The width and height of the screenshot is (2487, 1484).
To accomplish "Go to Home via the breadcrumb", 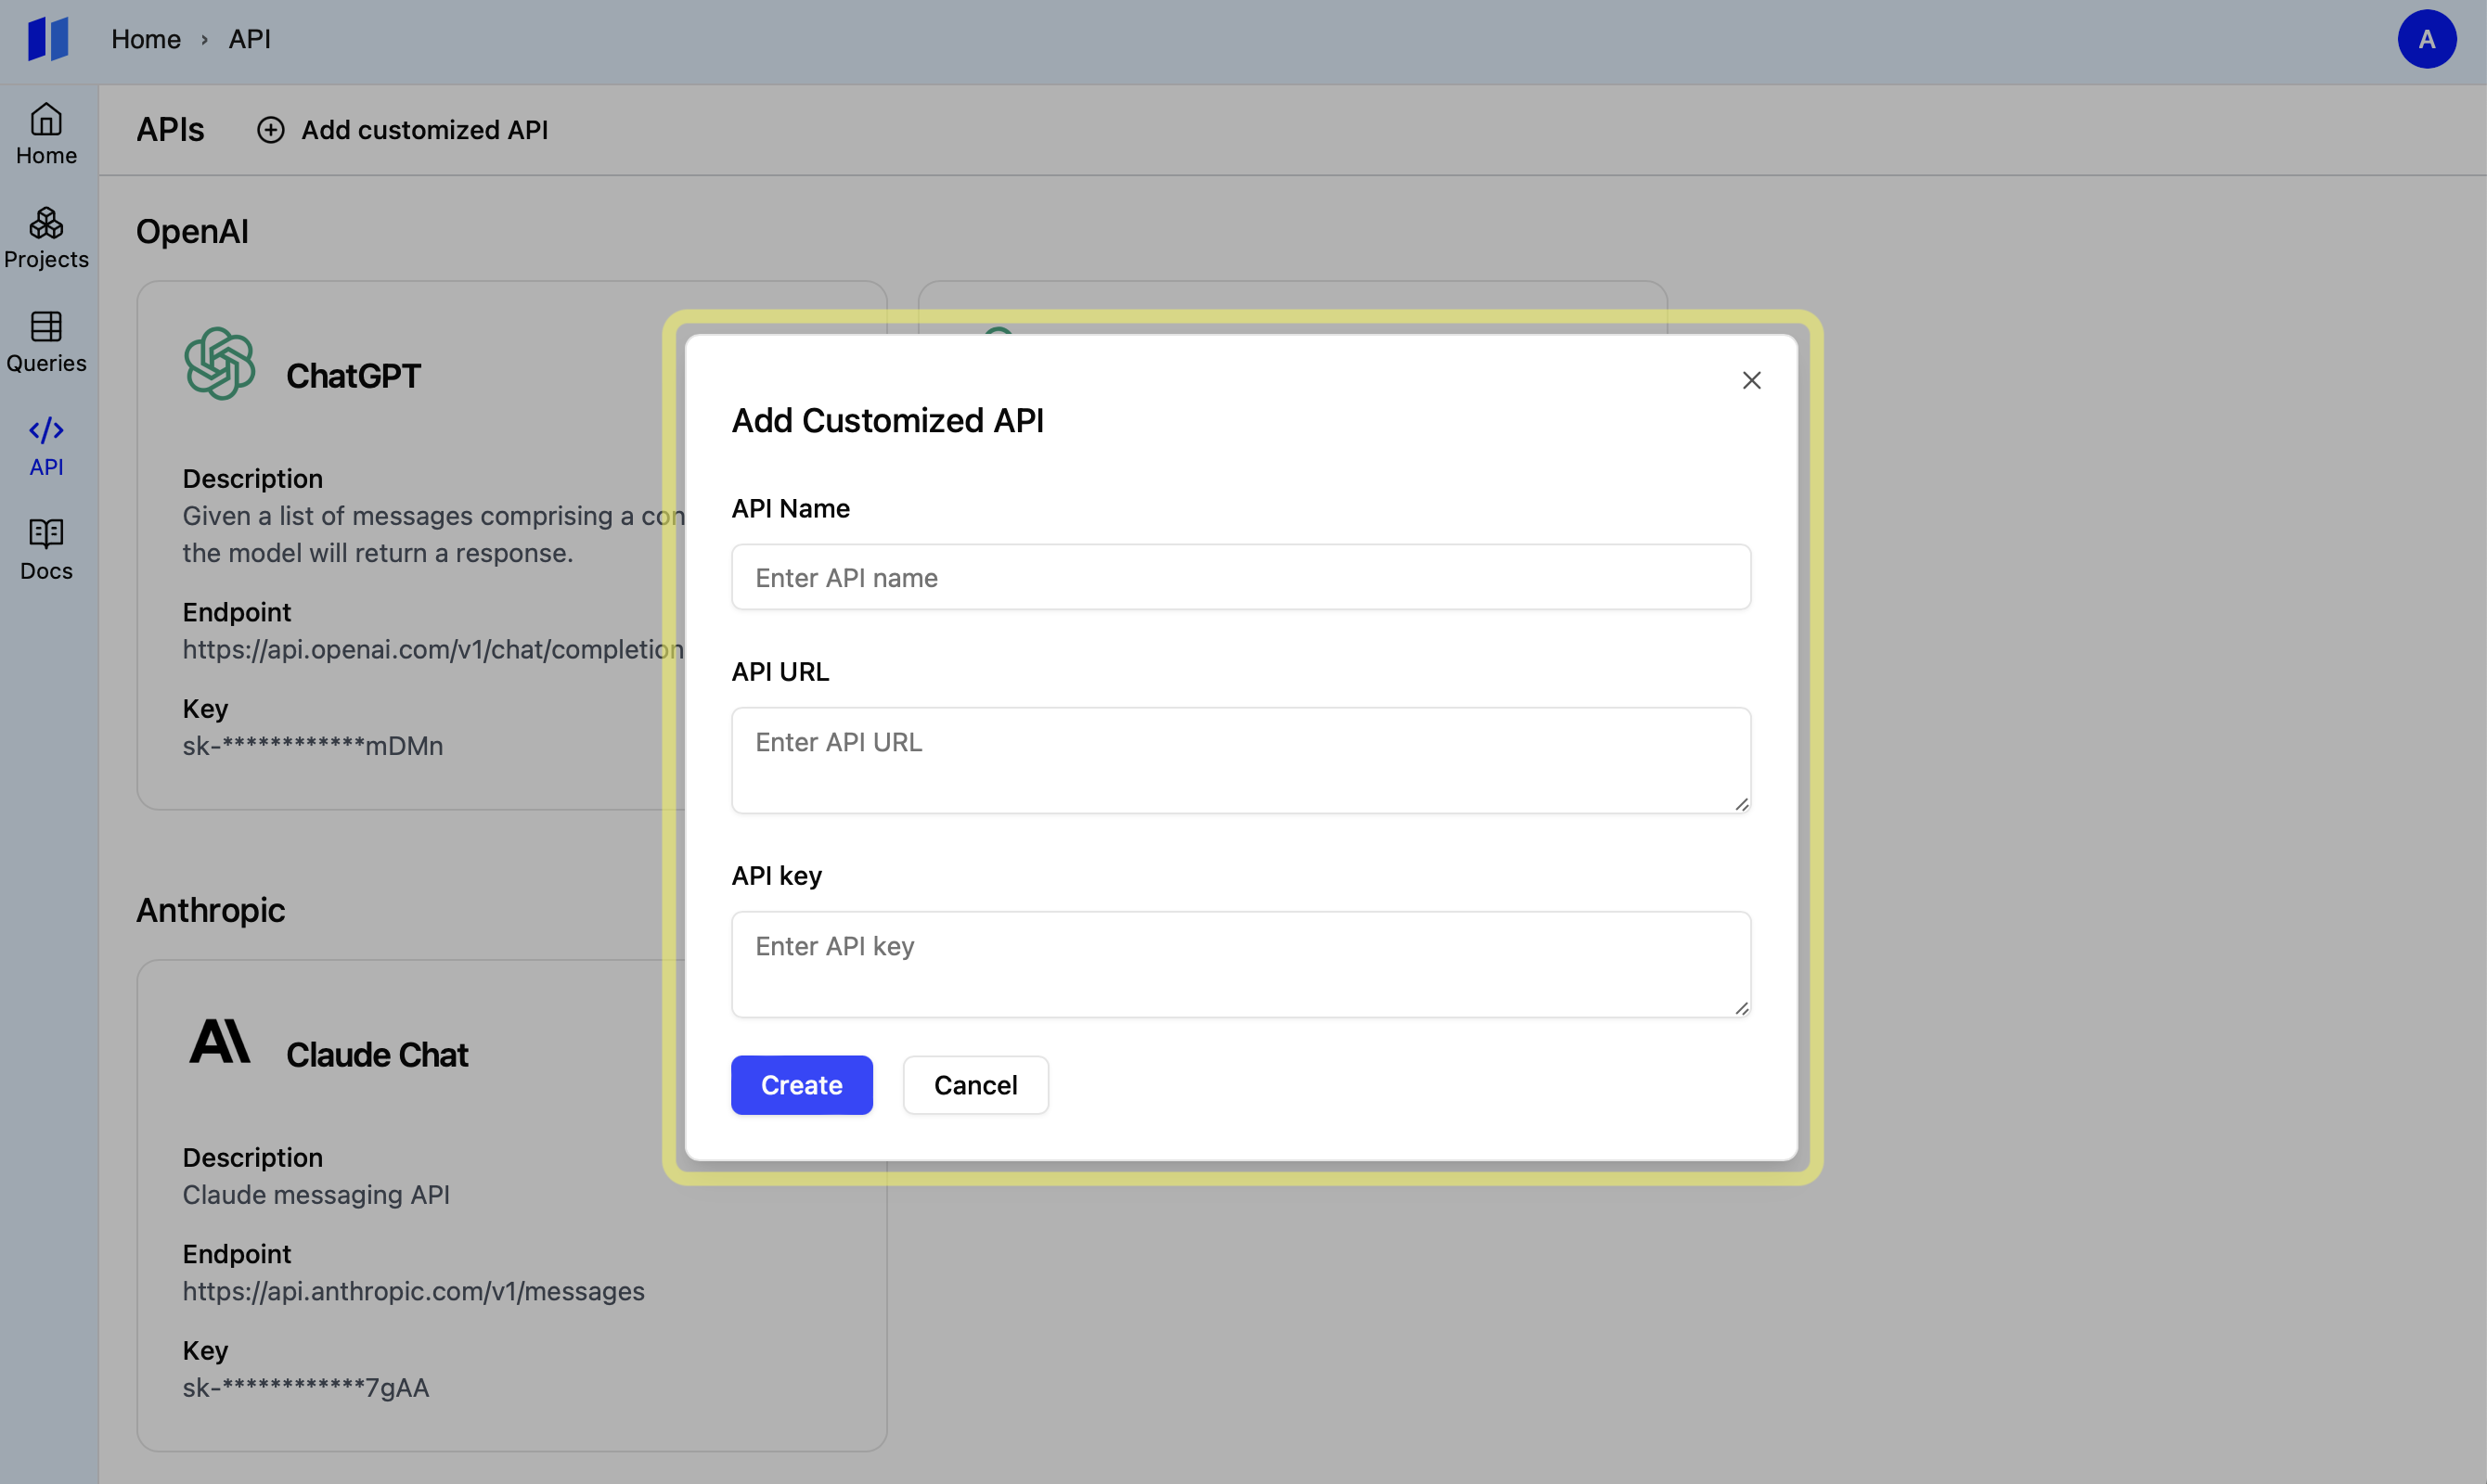I will tap(146, 39).
